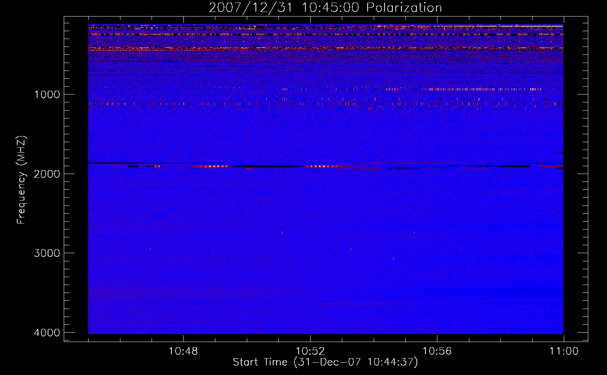This screenshot has height=375, width=607.
Task: Click the 10:48 time tick label
Action: click(183, 351)
